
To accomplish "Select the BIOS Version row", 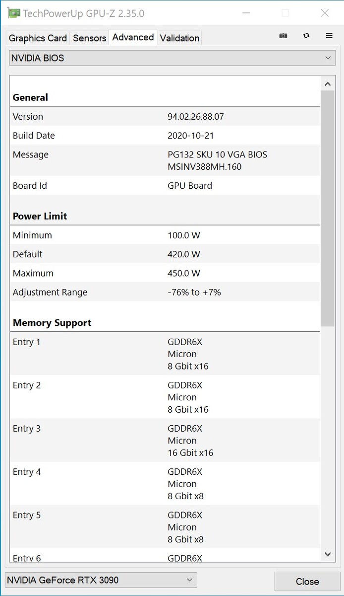I will click(166, 117).
